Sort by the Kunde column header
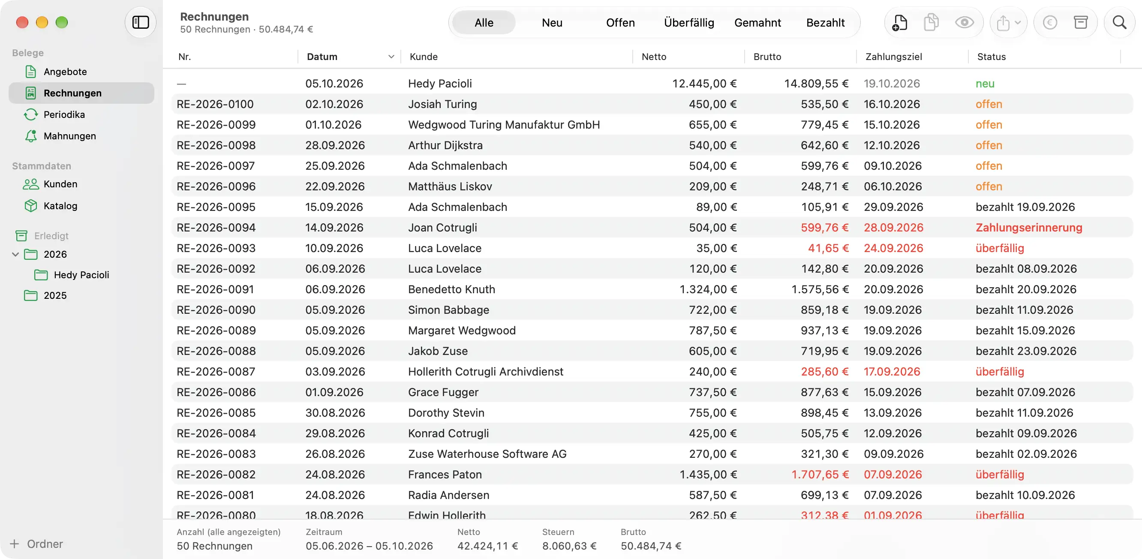The height and width of the screenshot is (559, 1142). [x=517, y=57]
